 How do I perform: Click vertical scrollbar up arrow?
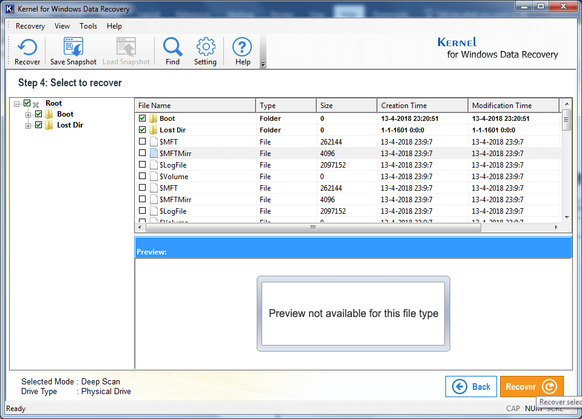(x=566, y=104)
